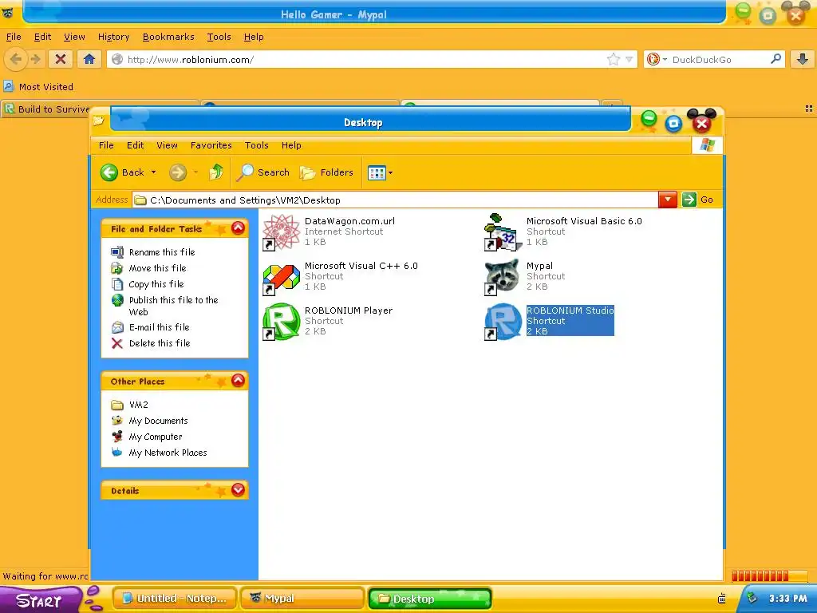
Task: Click the Mypal browser forward arrow
Action: coord(35,59)
